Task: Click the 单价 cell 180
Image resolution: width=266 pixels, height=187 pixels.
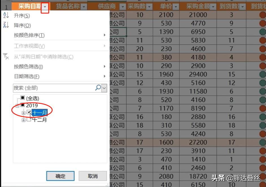Action: (166, 117)
